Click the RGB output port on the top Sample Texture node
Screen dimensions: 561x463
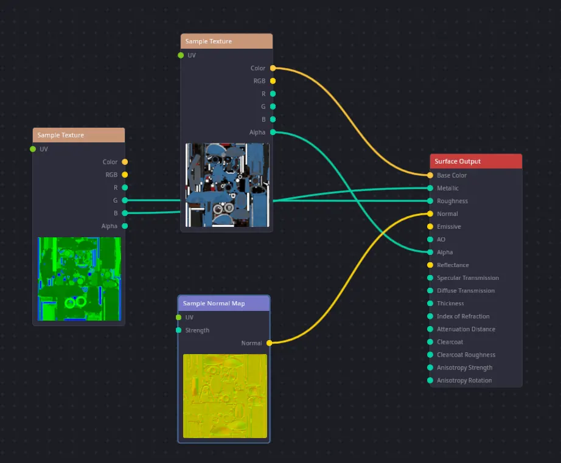click(273, 81)
